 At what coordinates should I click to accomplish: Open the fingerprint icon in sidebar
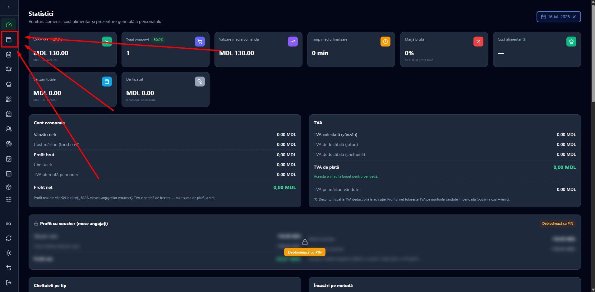point(9,144)
